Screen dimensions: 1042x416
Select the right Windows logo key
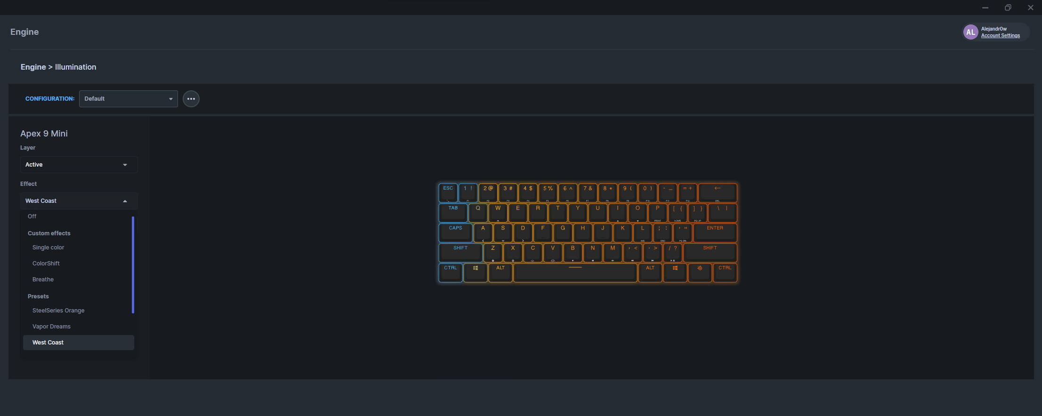point(675,272)
